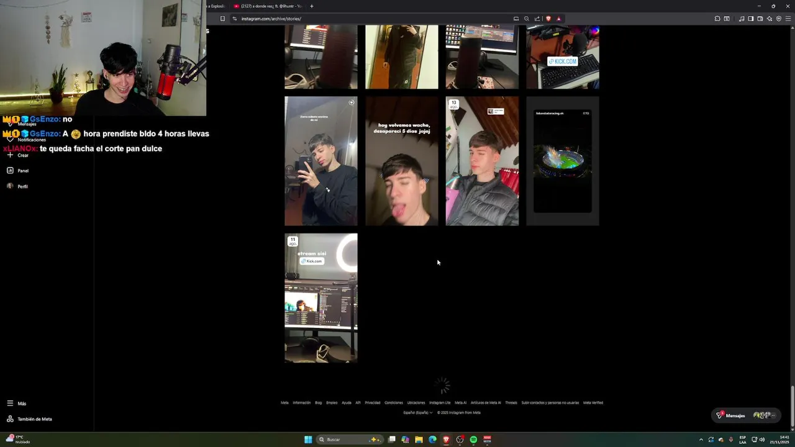Click the Brave icon in the taskbar

click(446, 440)
